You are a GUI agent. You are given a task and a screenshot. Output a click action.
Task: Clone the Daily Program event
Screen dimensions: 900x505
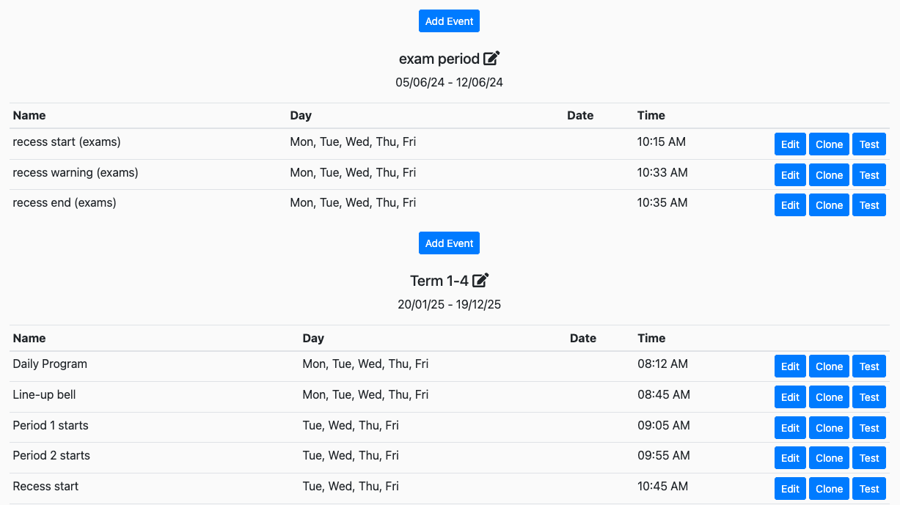pyautogui.click(x=829, y=366)
